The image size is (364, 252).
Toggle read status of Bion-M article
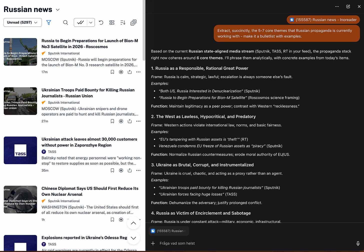coord(121,72)
